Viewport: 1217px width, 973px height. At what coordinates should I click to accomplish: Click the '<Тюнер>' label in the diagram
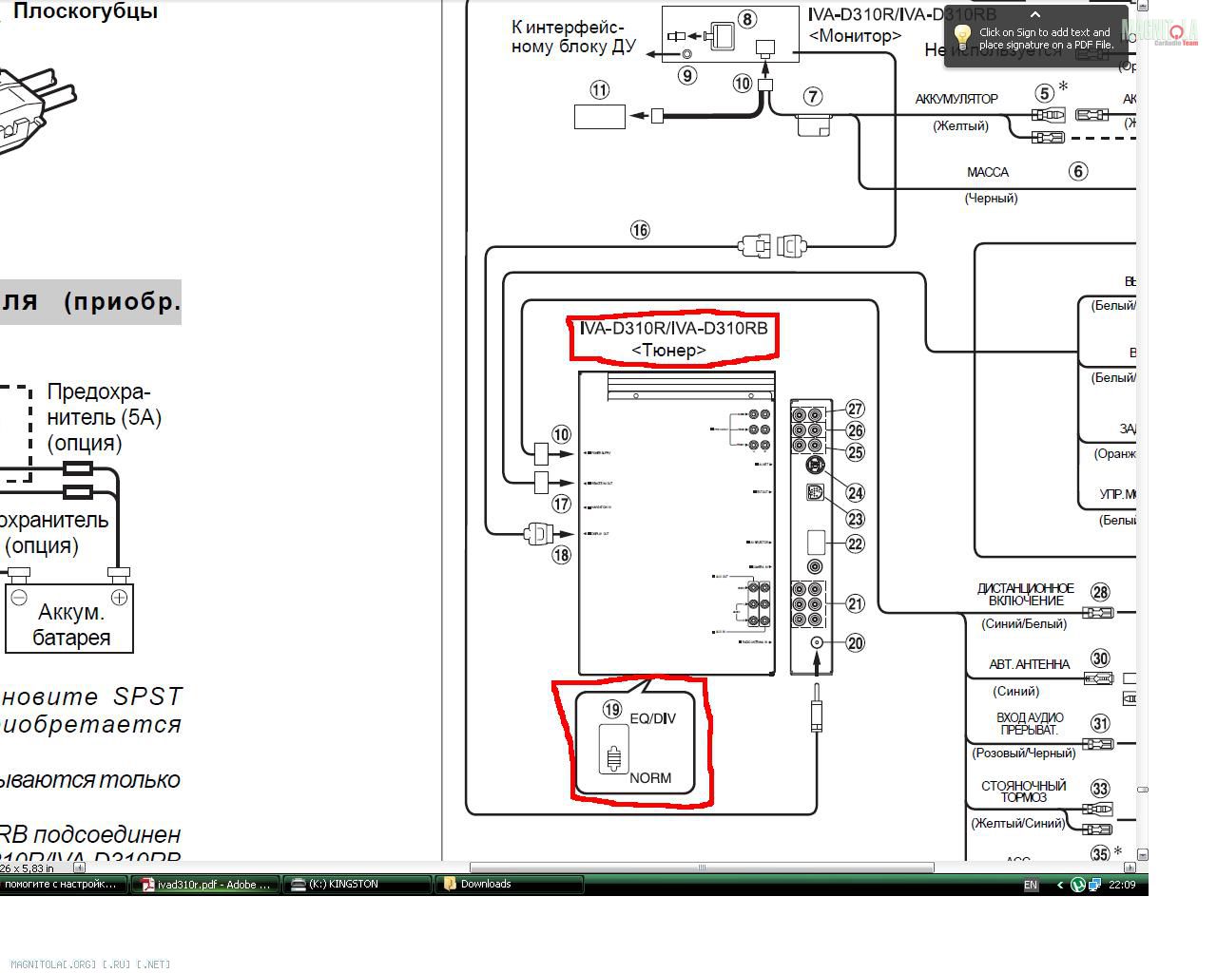[x=668, y=350]
